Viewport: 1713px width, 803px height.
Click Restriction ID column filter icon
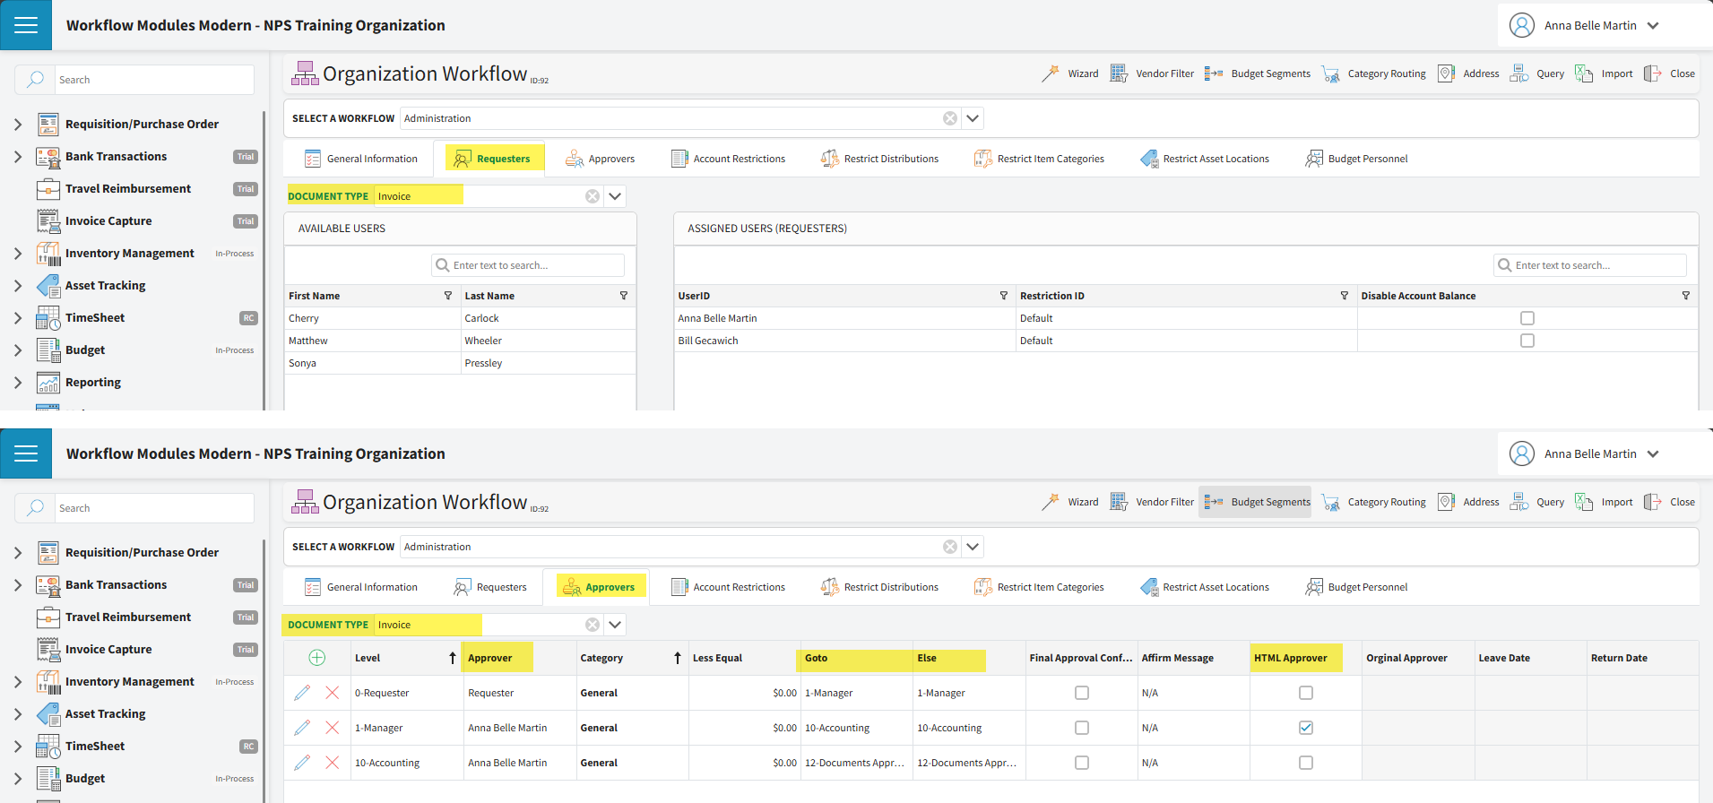[x=1344, y=296]
